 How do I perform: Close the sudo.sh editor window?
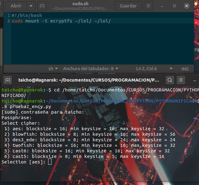pos(186,6)
